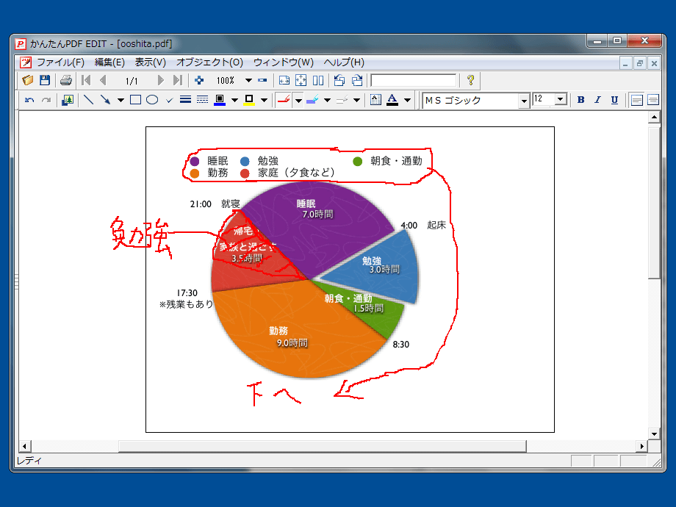Jump to the last page
Screen dimensions: 676x507
pyautogui.click(x=178, y=80)
